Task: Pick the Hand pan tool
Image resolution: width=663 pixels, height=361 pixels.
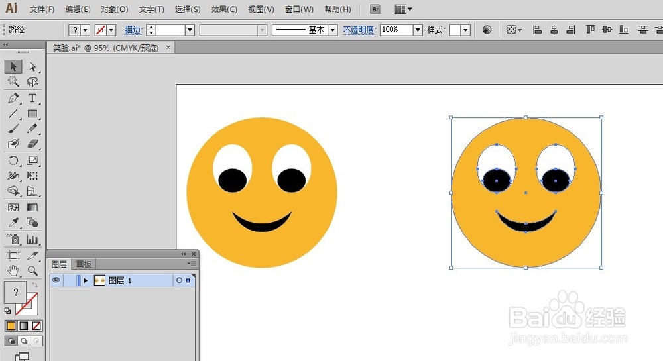Action: pos(13,270)
